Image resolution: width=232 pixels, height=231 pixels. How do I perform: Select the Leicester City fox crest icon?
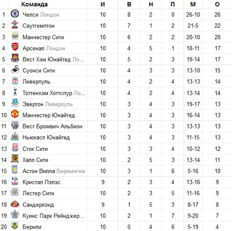click(x=15, y=192)
